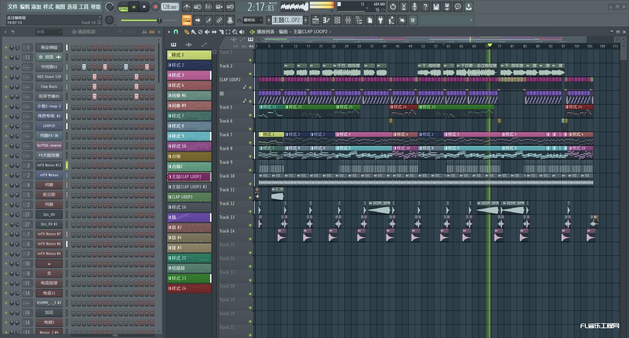Open audio editor scissors icon
Screen dimensions: 629x338
(x=404, y=7)
